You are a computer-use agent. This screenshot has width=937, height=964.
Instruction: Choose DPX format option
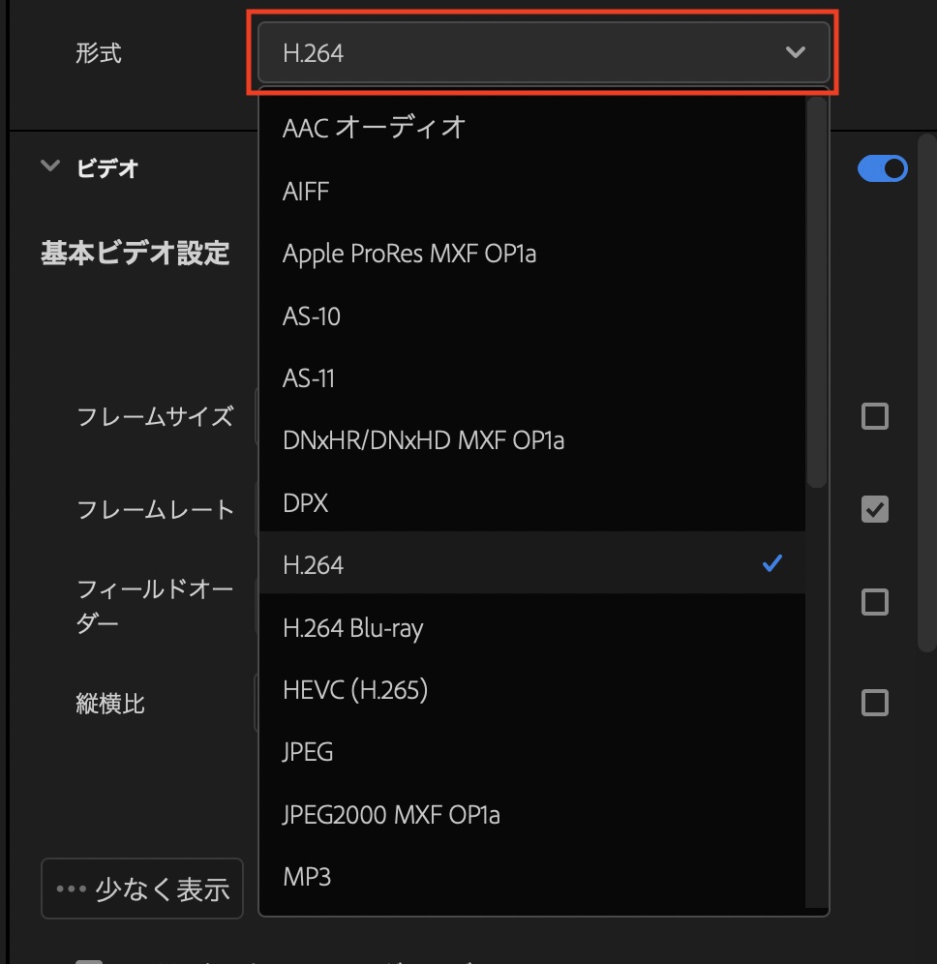click(531, 502)
